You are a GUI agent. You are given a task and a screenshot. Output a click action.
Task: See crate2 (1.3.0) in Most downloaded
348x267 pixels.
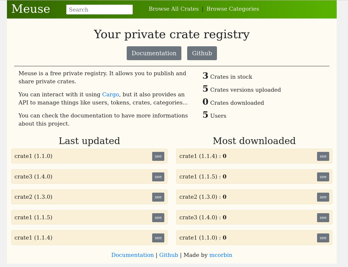tap(323, 197)
